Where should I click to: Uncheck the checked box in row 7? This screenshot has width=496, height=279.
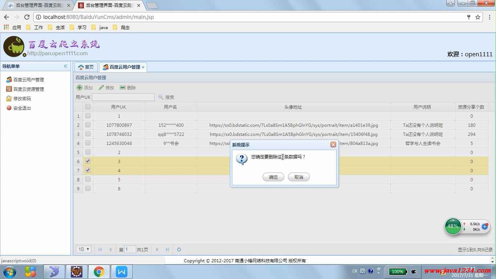tap(88, 170)
